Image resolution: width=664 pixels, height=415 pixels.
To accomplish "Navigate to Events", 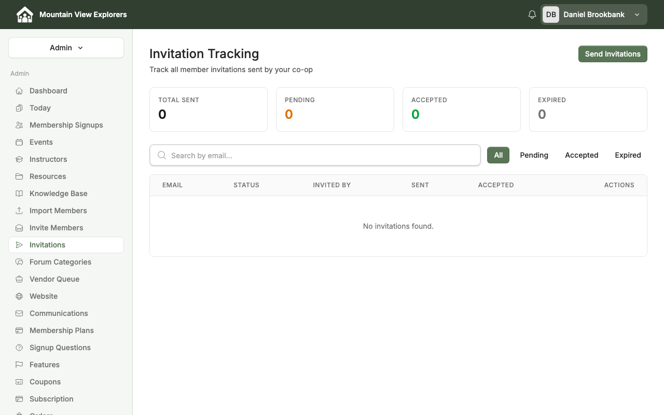I will (x=66, y=142).
